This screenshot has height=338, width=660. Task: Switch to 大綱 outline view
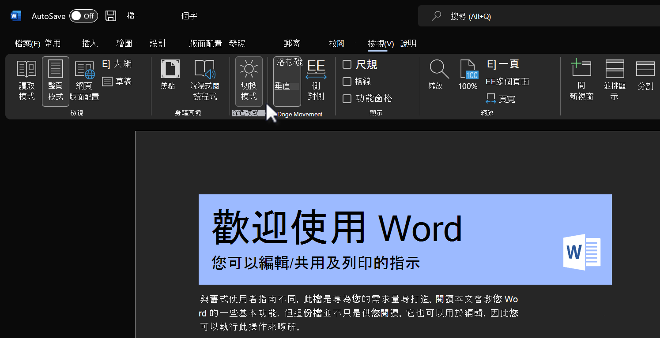(117, 64)
